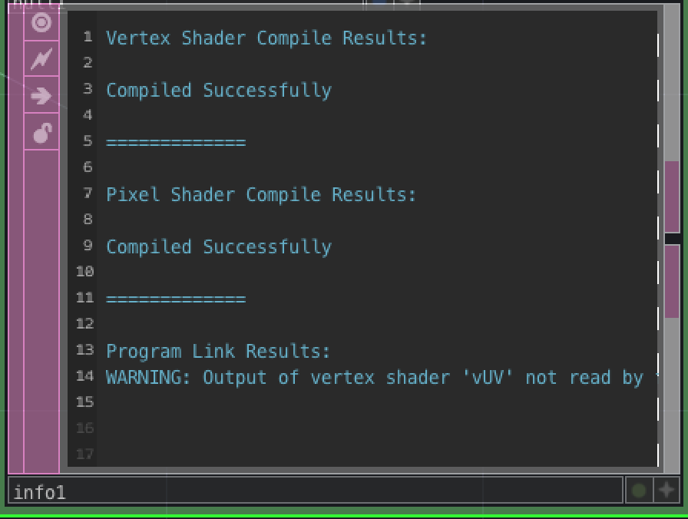Click line number 2 in the gutter

[x=88, y=63]
